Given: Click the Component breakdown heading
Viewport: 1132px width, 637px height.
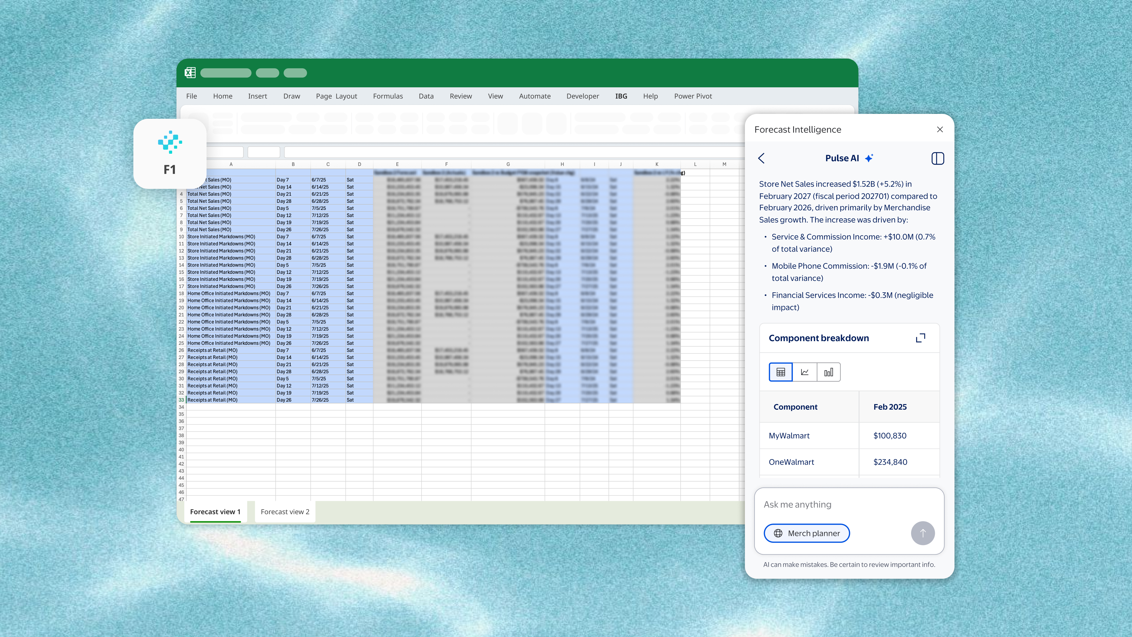Looking at the screenshot, I should coord(819,338).
